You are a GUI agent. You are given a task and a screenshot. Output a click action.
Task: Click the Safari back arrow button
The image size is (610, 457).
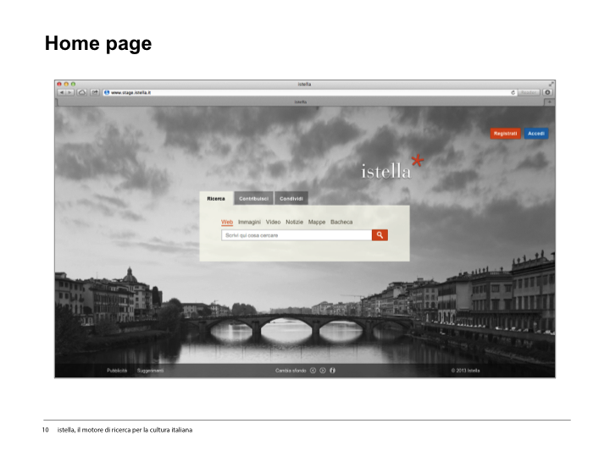click(62, 92)
